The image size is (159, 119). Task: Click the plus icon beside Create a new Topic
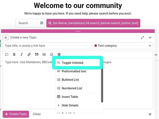pos(6,37)
